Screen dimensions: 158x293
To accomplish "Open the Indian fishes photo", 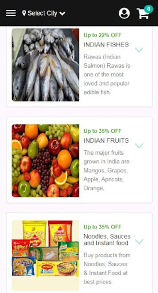I will click(45, 65).
